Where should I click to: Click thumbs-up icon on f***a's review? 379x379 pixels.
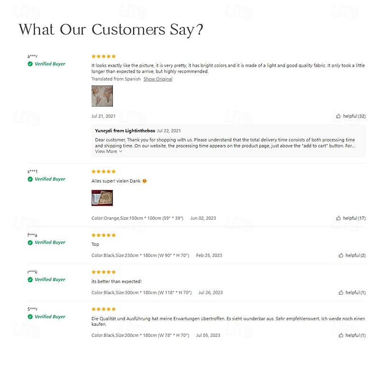pyautogui.click(x=341, y=255)
